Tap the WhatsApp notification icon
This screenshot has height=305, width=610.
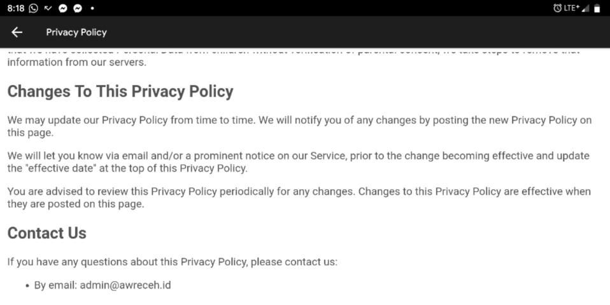33,8
